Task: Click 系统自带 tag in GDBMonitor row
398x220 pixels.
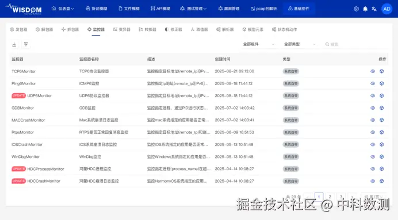Action: (291, 108)
